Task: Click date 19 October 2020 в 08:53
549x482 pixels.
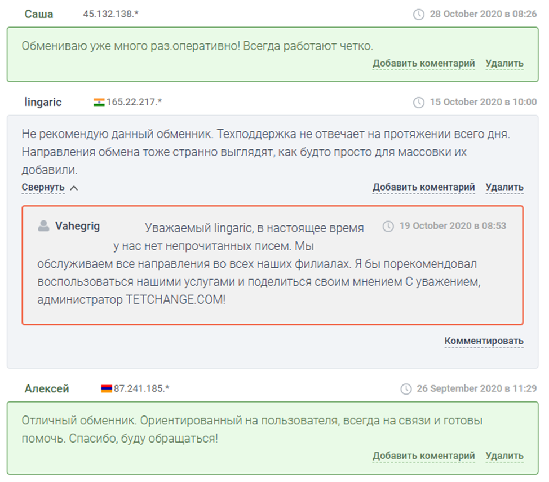Action: pos(453,226)
